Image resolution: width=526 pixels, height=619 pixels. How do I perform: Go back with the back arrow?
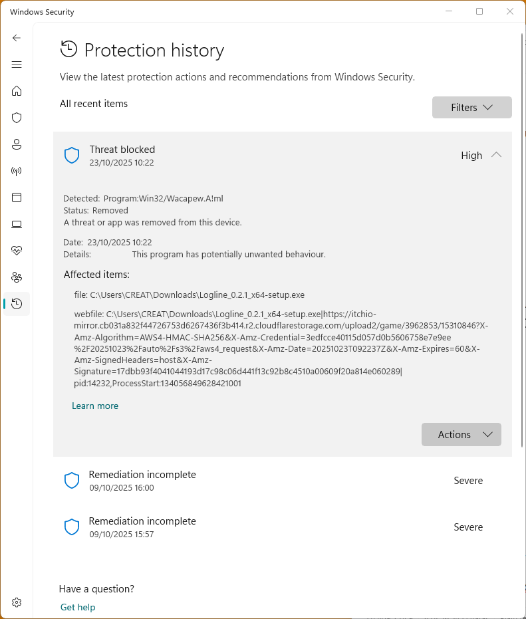(x=17, y=38)
